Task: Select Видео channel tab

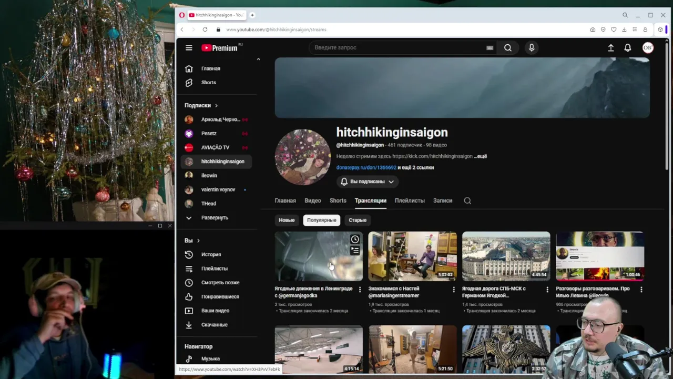Action: (312, 201)
